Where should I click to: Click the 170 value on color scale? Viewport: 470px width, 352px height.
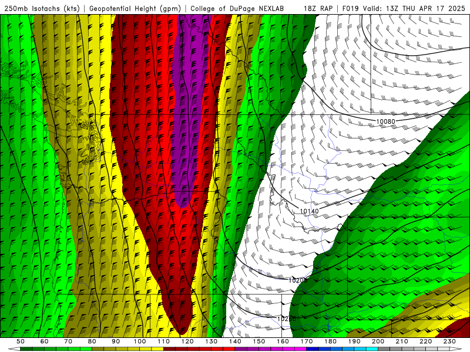coord(306,341)
